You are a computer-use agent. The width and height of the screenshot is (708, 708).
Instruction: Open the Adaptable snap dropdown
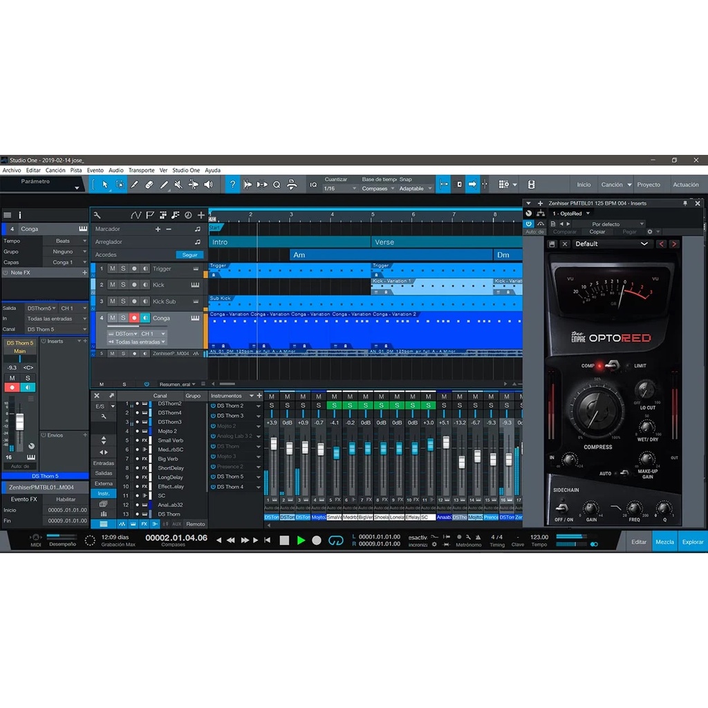[x=416, y=188]
